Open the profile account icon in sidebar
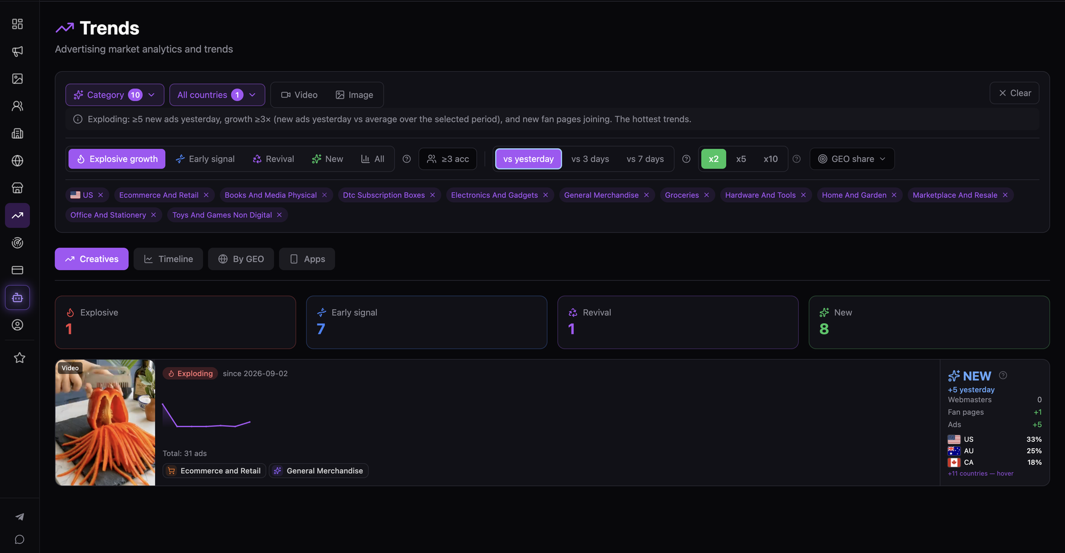This screenshot has width=1065, height=553. tap(17, 325)
